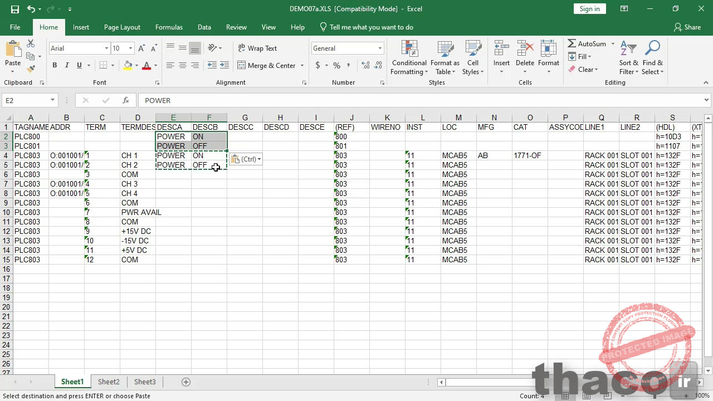Click the Format Painter icon
713x401 pixels.
coord(32,69)
